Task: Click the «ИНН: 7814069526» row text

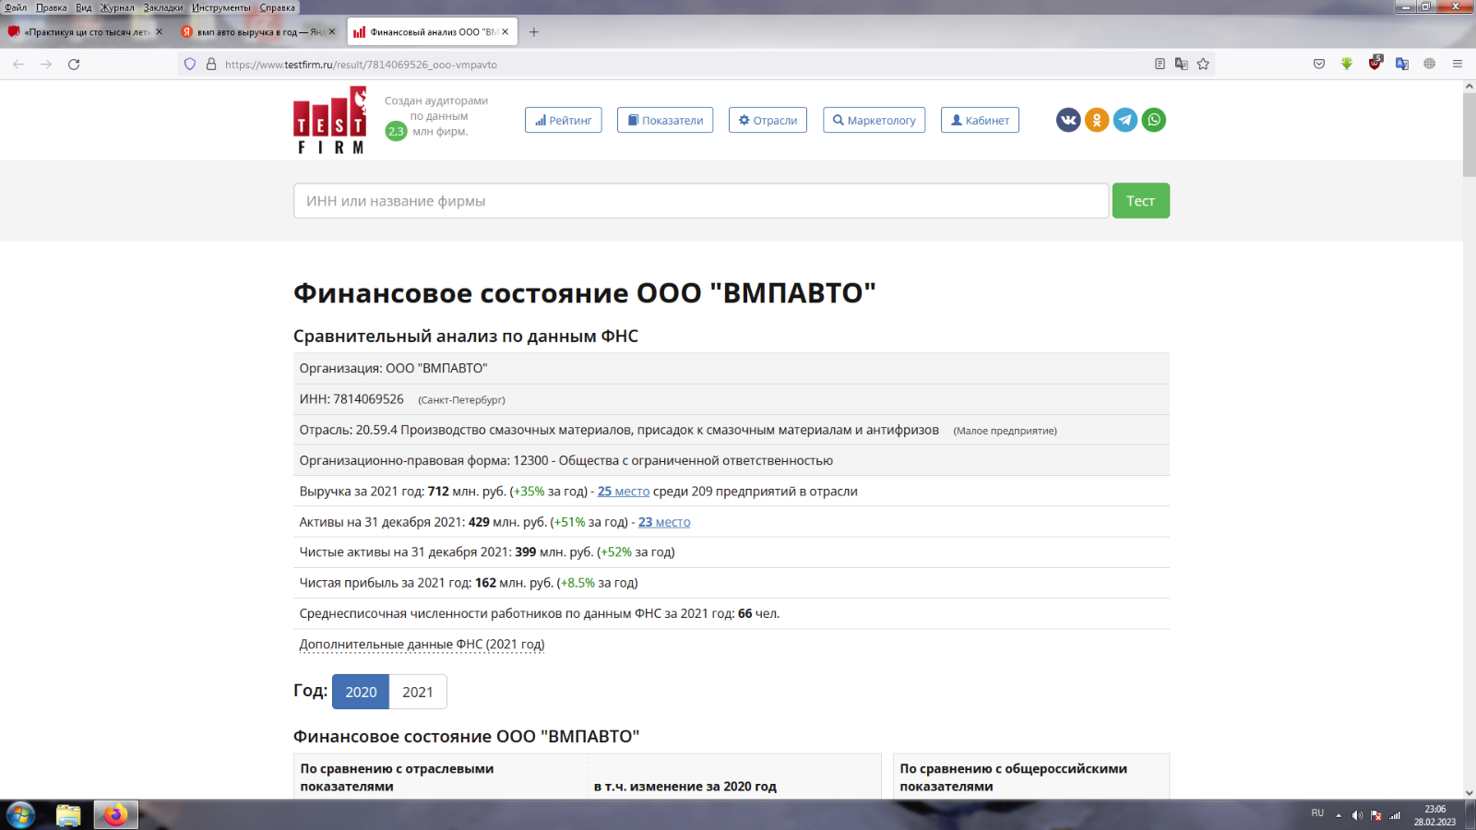Action: click(x=351, y=399)
